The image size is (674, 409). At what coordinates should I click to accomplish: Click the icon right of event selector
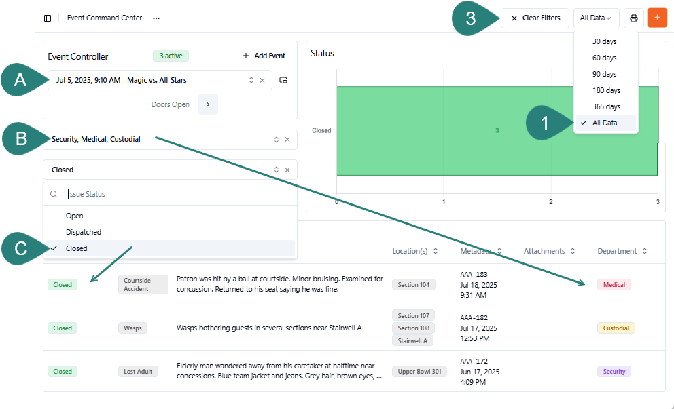click(x=283, y=80)
